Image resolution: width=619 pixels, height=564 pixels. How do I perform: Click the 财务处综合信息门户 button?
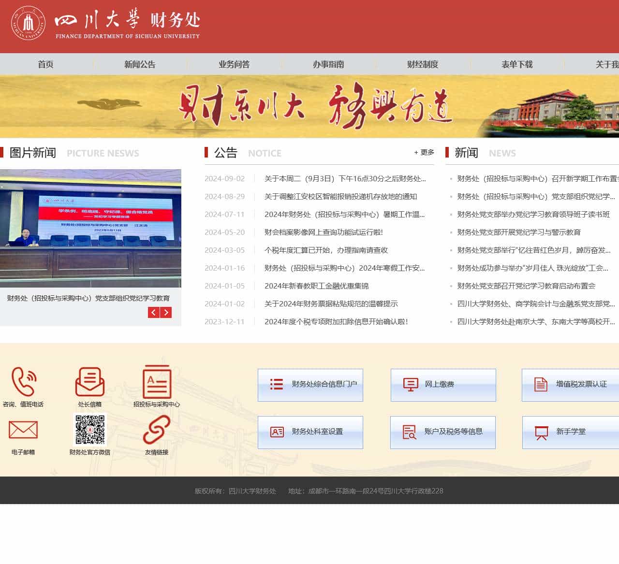coord(310,385)
